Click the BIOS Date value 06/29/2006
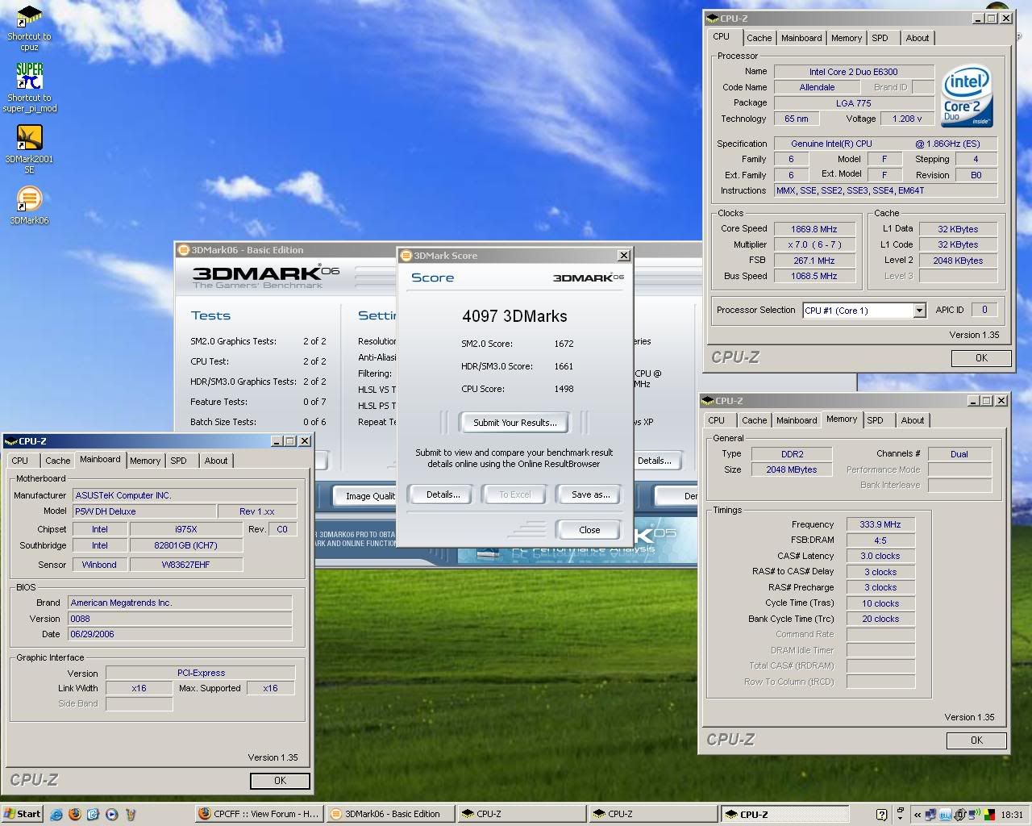Image resolution: width=1032 pixels, height=826 pixels. click(x=180, y=634)
